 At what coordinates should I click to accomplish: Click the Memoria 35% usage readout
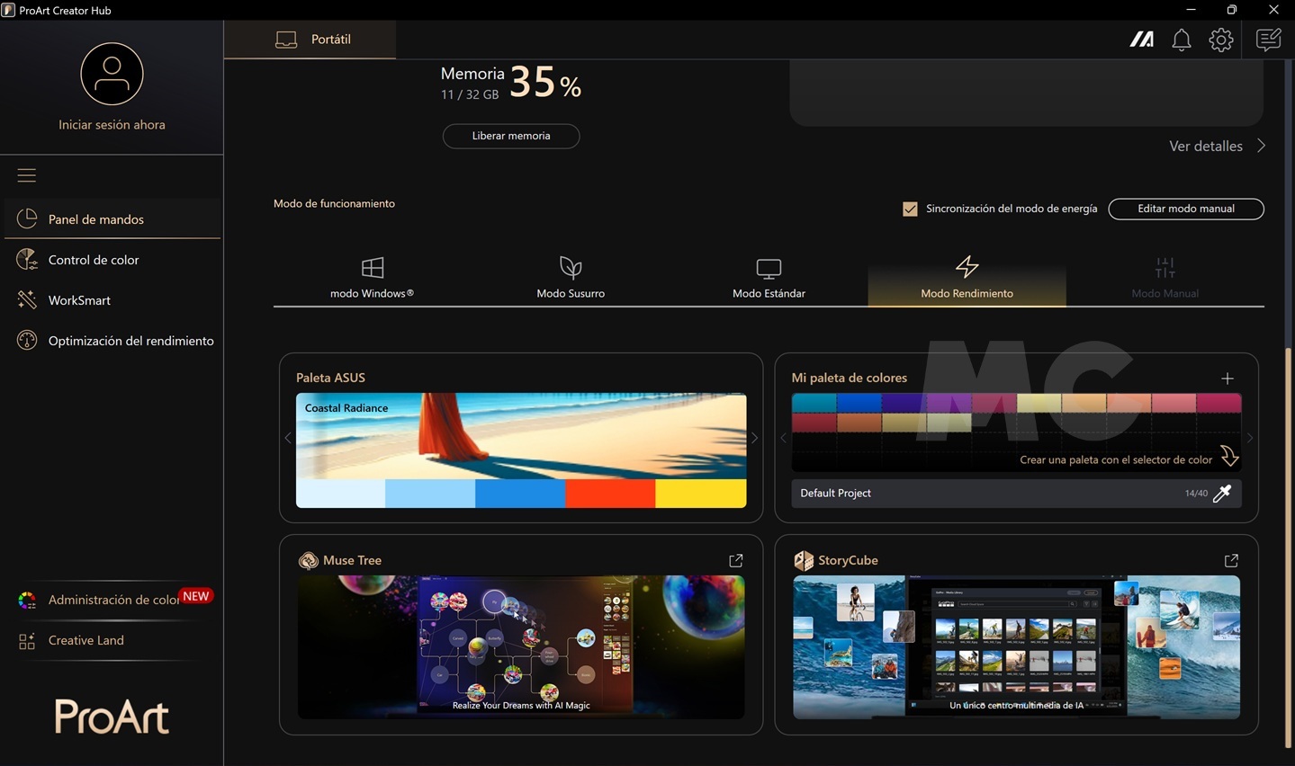(510, 82)
